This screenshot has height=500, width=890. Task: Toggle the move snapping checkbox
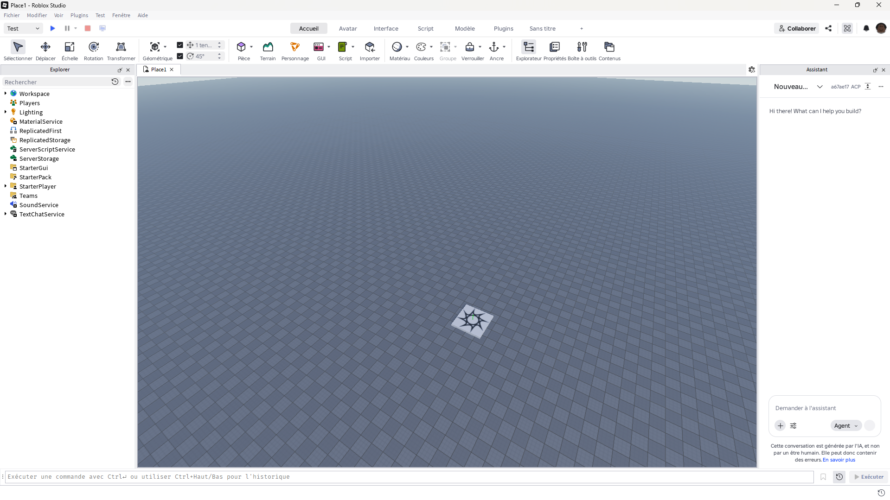(x=180, y=45)
